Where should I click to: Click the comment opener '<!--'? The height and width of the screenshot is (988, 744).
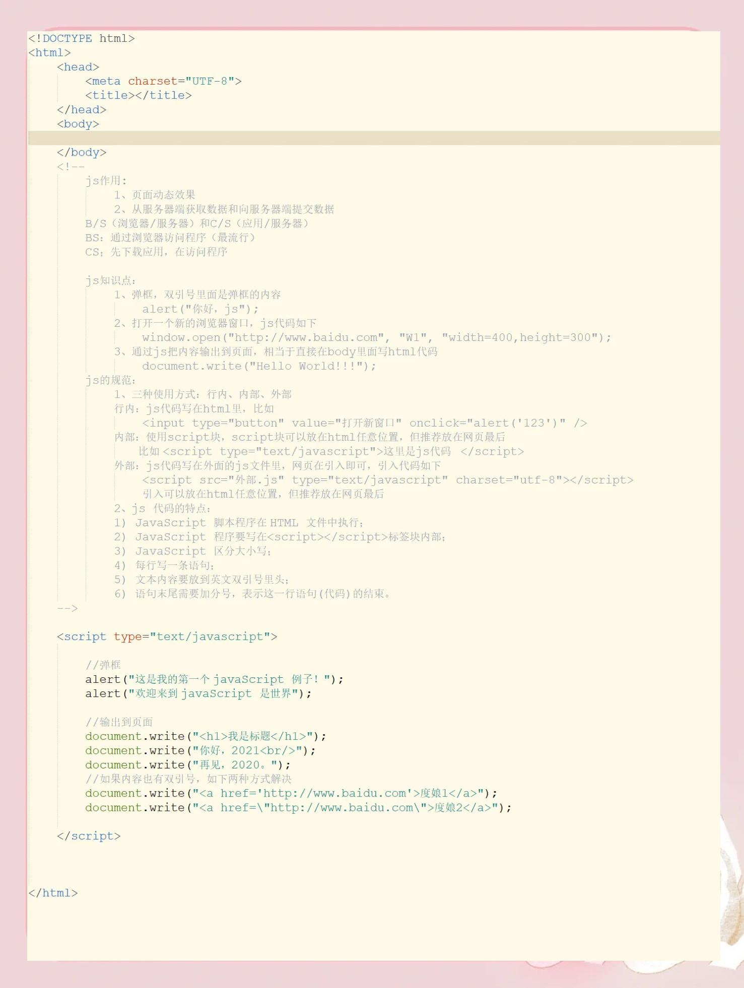coord(71,167)
